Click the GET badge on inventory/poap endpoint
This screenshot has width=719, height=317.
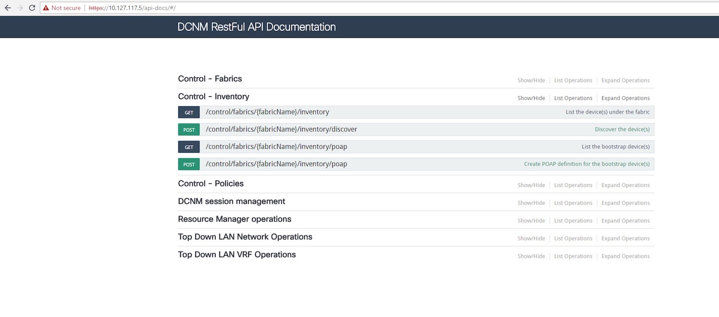pos(188,147)
